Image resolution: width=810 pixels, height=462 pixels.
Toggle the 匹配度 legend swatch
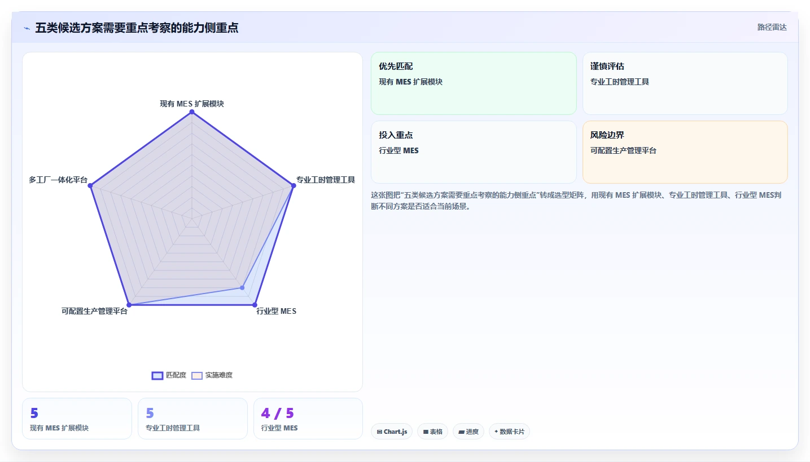(157, 375)
